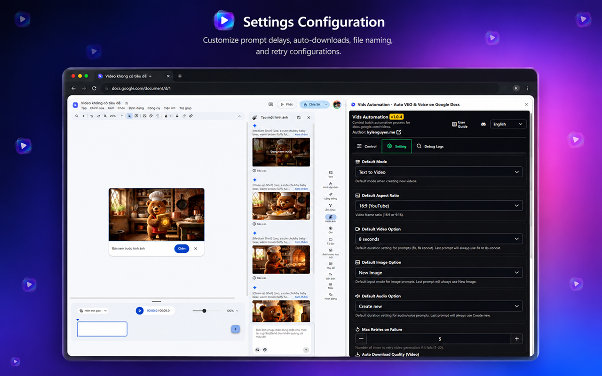Image resolution: width=602 pixels, height=376 pixels.
Task: Click the add-image icon in the prompt box
Action: pyautogui.click(x=257, y=350)
